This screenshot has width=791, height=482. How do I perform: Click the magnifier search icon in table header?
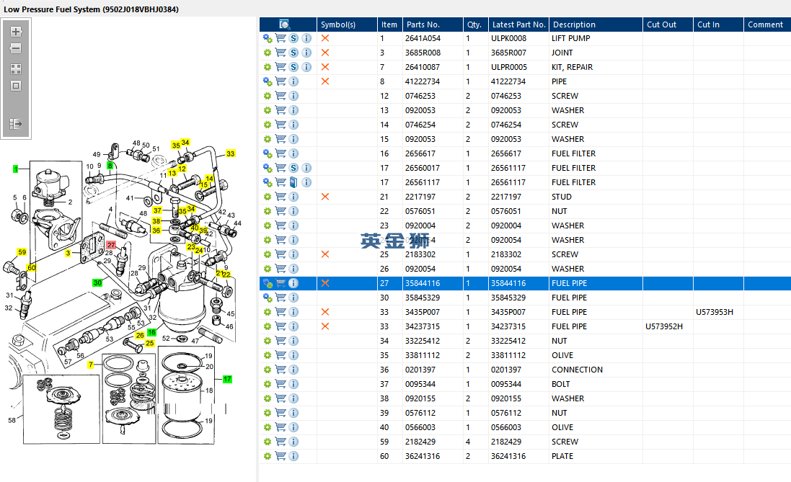tap(285, 24)
